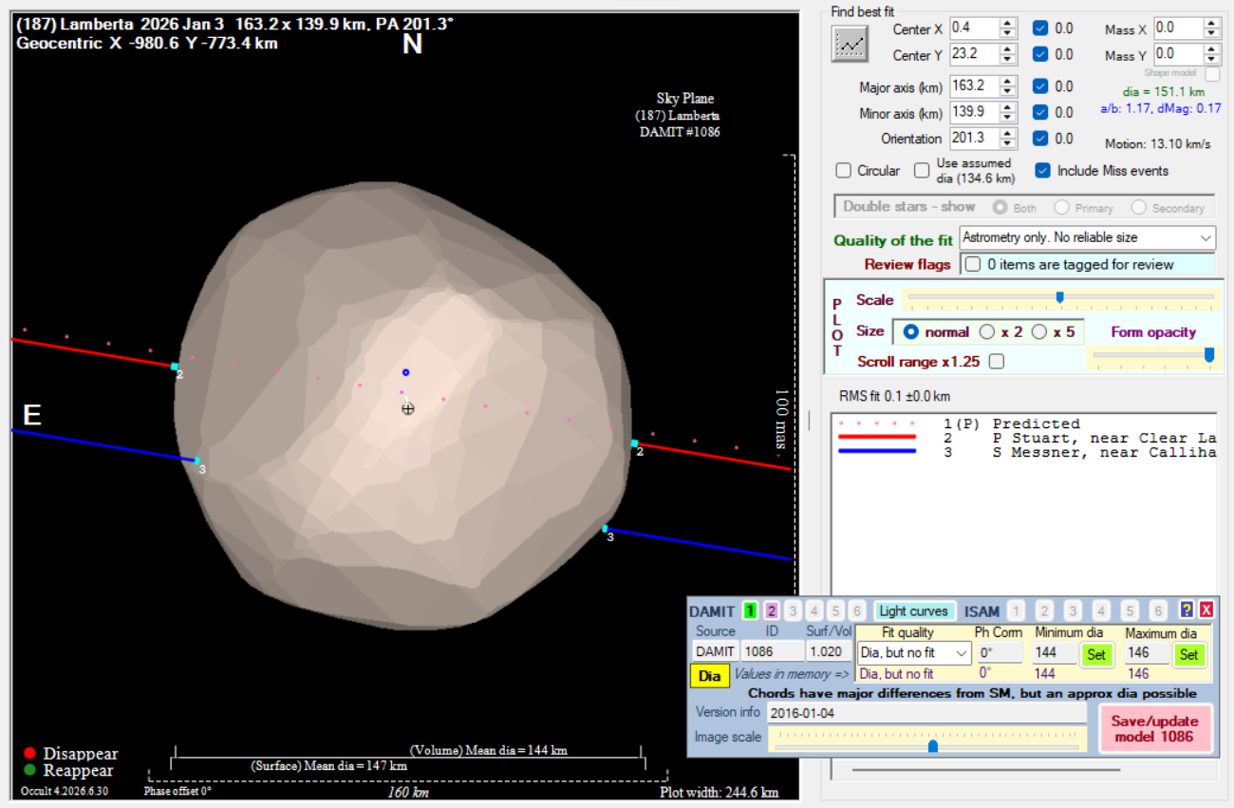Open the blue question mark help icon
The height and width of the screenshot is (808, 1234).
pyautogui.click(x=1187, y=611)
